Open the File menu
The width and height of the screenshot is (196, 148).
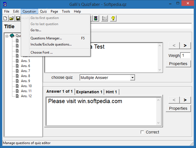7,11
